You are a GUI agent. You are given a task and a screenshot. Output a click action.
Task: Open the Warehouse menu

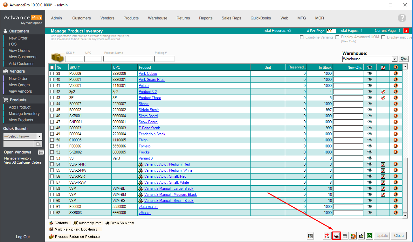tap(157, 18)
